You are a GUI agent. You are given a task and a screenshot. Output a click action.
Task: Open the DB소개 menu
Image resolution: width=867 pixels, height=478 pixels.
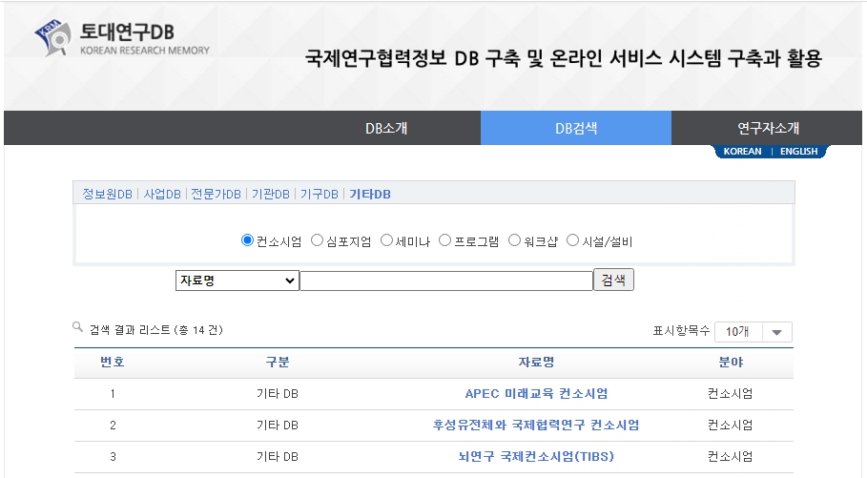[x=385, y=128]
